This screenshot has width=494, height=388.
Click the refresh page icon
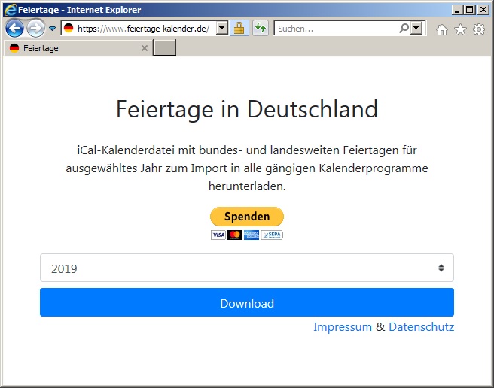click(260, 29)
